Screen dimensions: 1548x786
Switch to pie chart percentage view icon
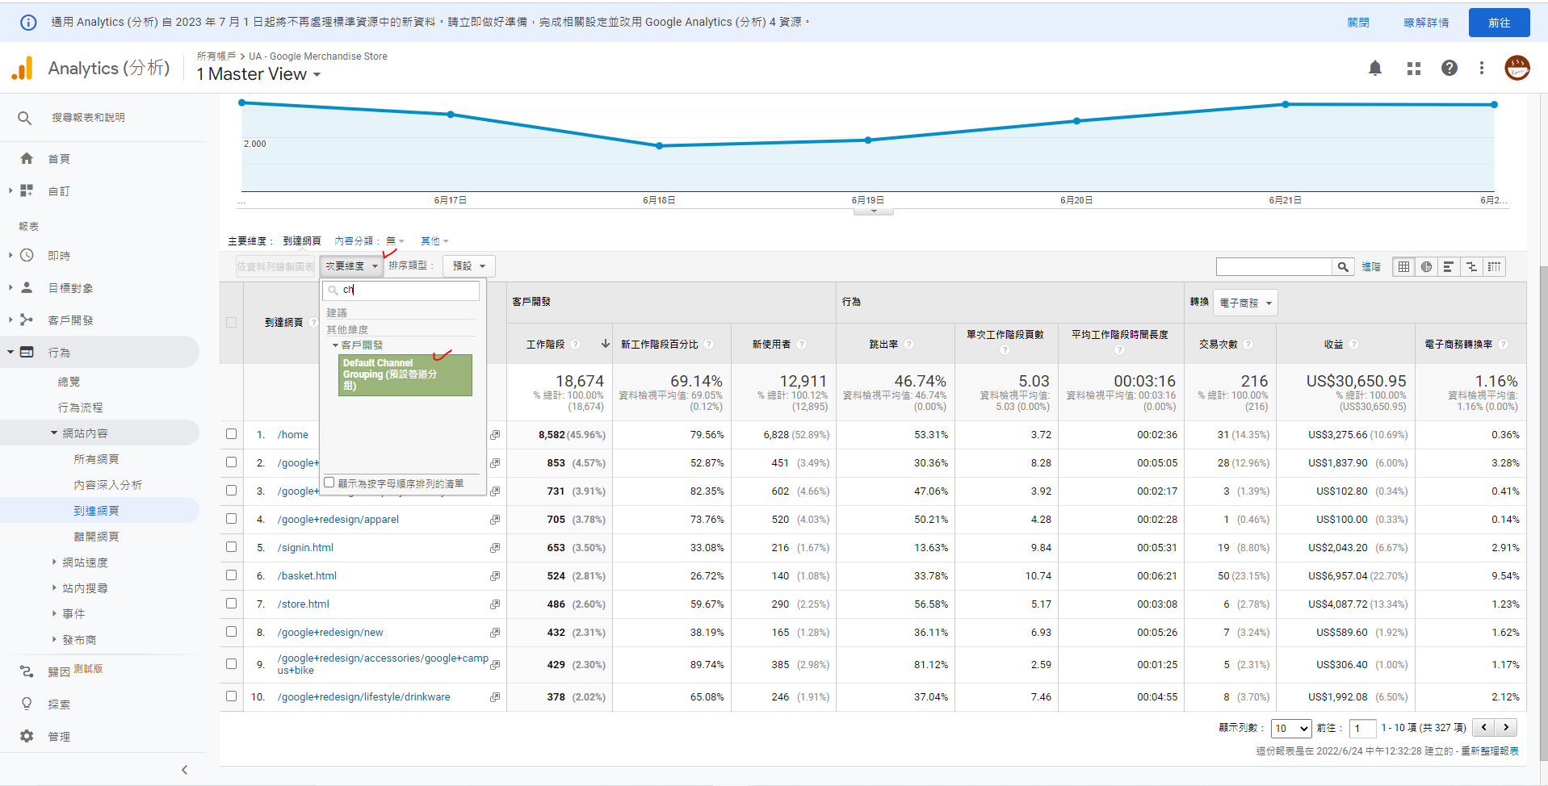coord(1427,267)
